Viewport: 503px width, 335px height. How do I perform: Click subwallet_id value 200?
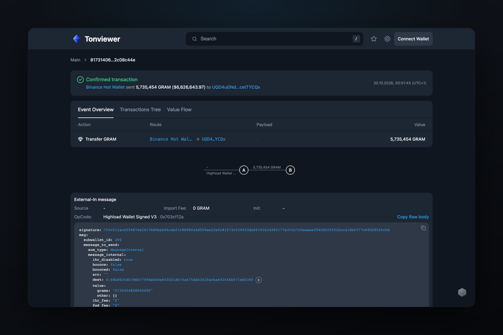[x=118, y=240]
